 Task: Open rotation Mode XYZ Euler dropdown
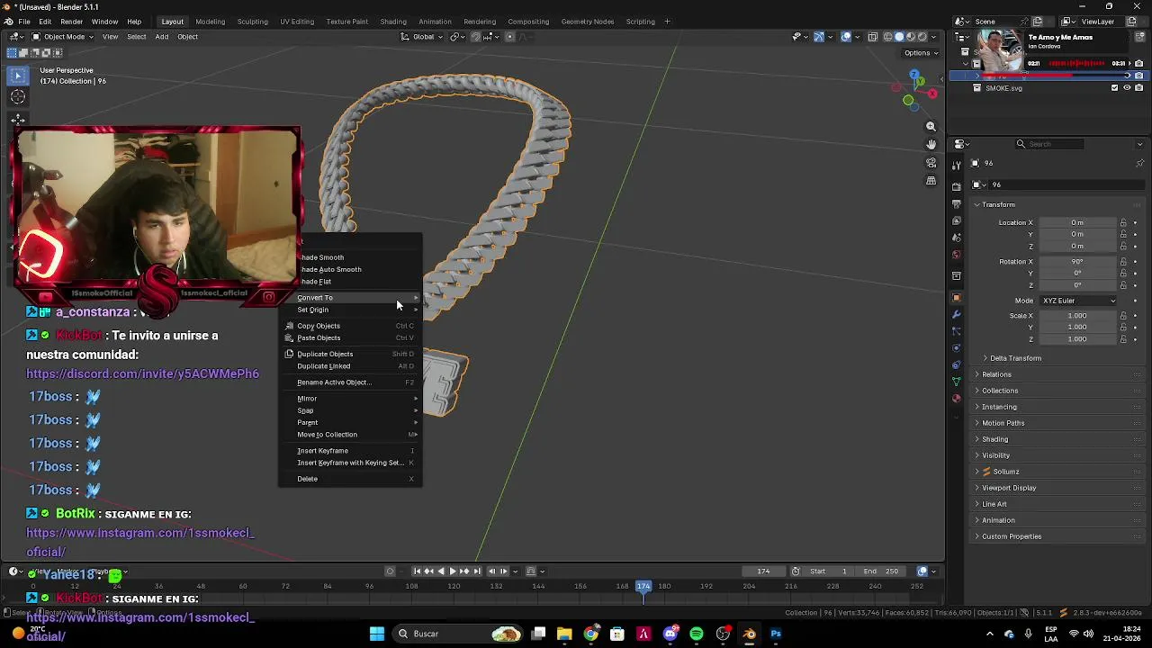click(x=1078, y=301)
